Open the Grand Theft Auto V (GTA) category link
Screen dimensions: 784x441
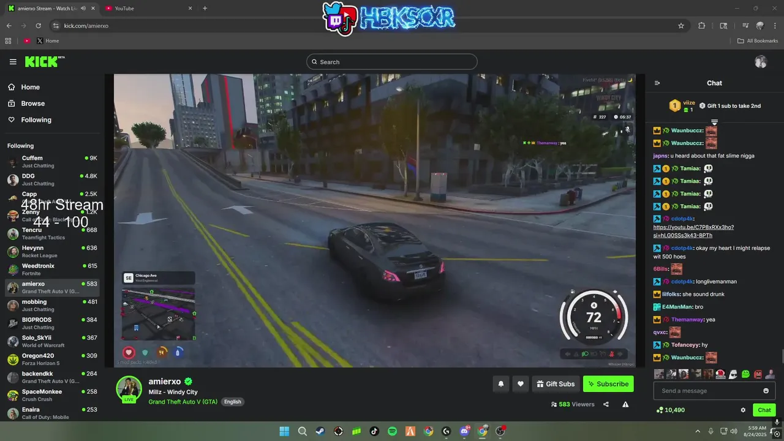pos(183,402)
